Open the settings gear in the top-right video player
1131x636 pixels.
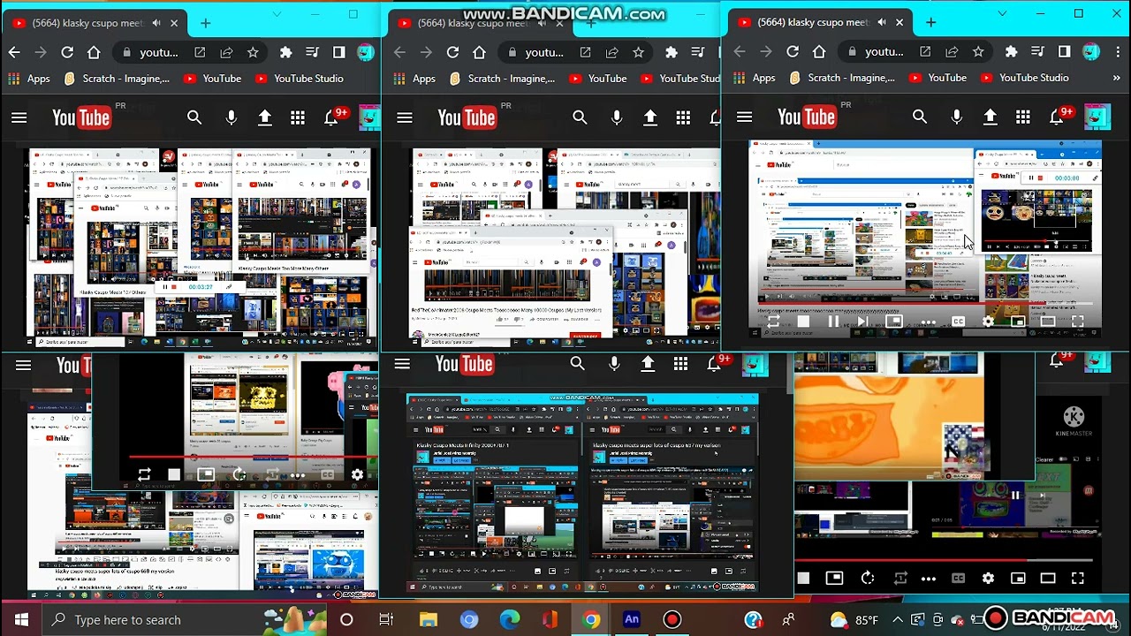tap(988, 322)
